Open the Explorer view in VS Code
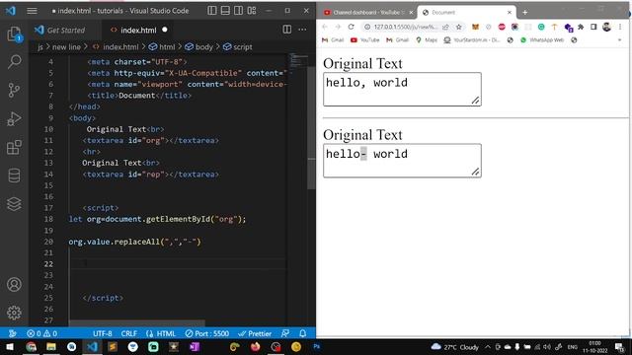Viewport: 632px width, 355px height. [x=14, y=34]
